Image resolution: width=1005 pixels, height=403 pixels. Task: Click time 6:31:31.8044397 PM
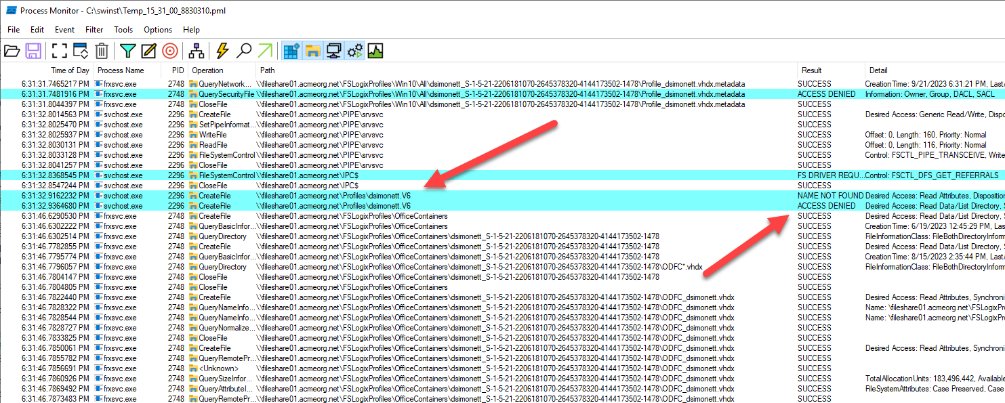tap(55, 104)
